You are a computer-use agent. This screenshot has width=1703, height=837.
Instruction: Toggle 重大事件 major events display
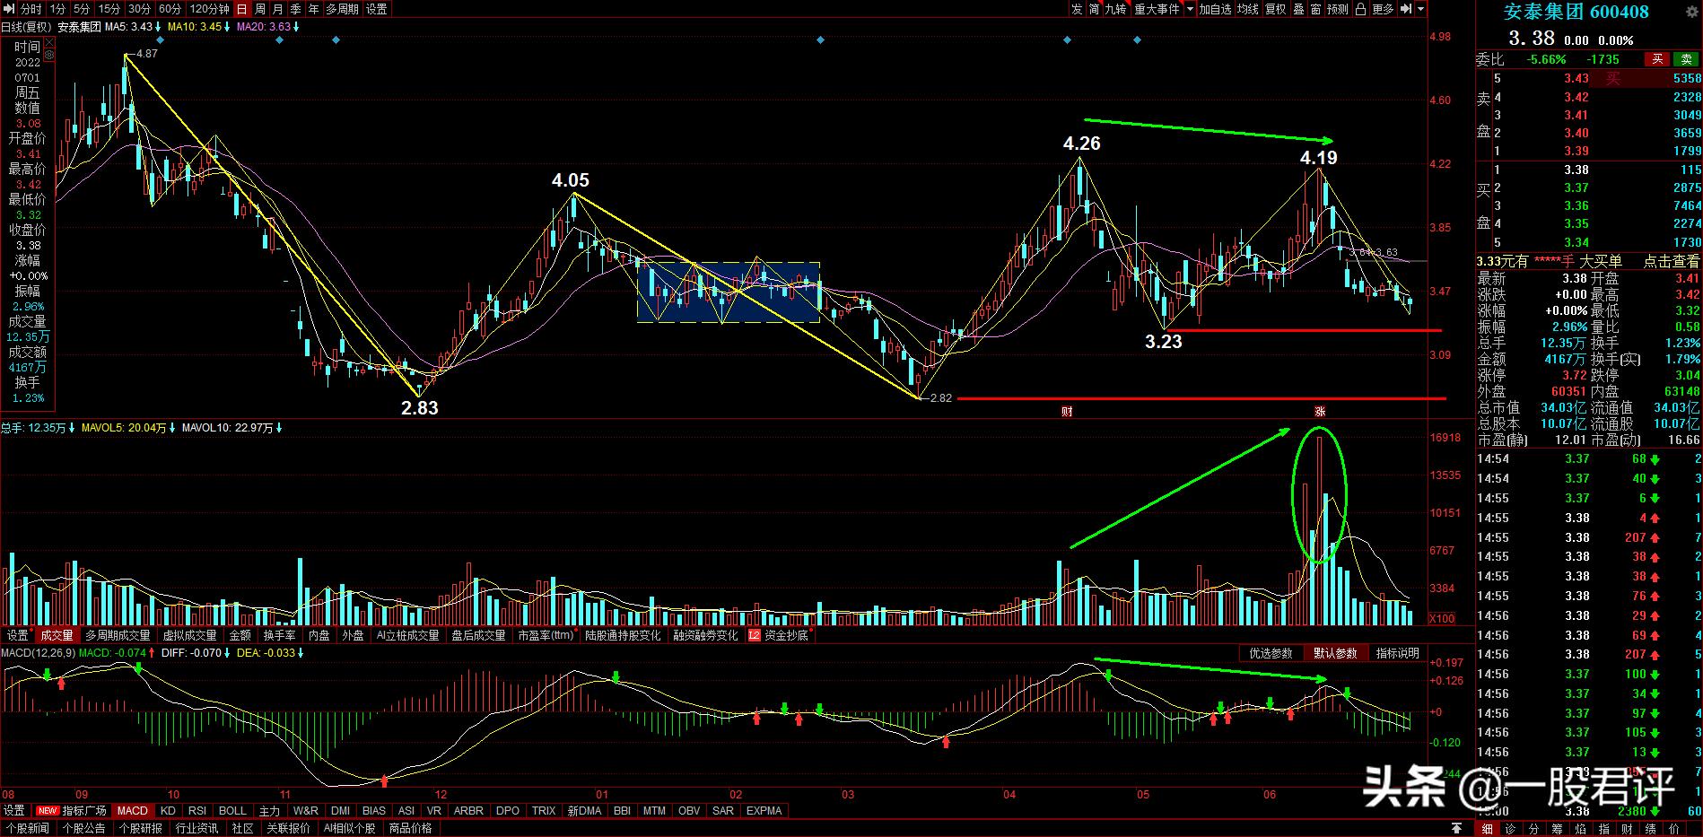[x=1157, y=9]
